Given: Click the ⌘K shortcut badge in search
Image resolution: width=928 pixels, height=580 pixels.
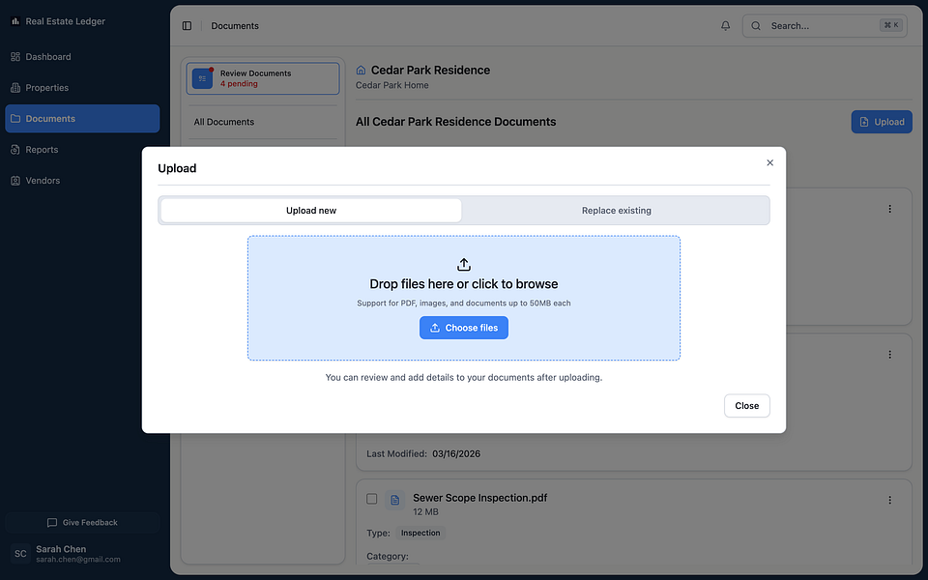Looking at the screenshot, I should tap(891, 25).
